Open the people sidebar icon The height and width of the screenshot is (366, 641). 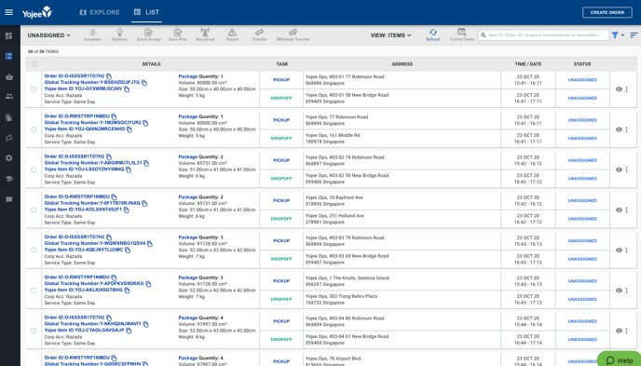pyautogui.click(x=9, y=97)
